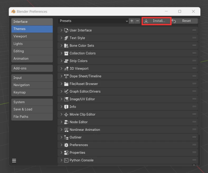
Task: Click the Movie Clip Editor label
Action: (x=83, y=114)
